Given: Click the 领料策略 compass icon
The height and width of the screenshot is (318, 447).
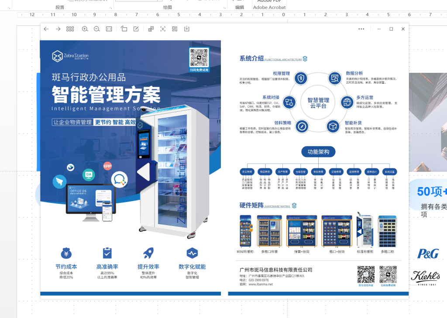Looking at the screenshot, I should pyautogui.click(x=302, y=126).
